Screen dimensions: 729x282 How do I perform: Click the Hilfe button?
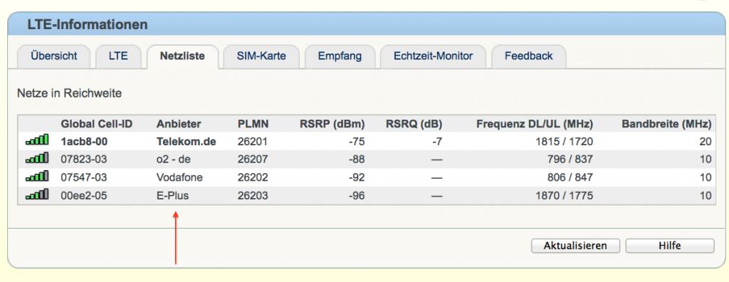[670, 246]
